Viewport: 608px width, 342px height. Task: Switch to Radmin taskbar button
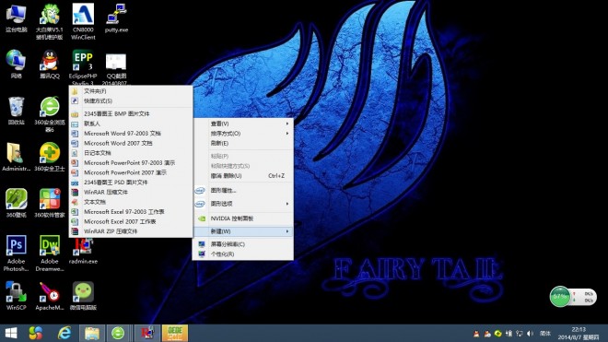(147, 333)
